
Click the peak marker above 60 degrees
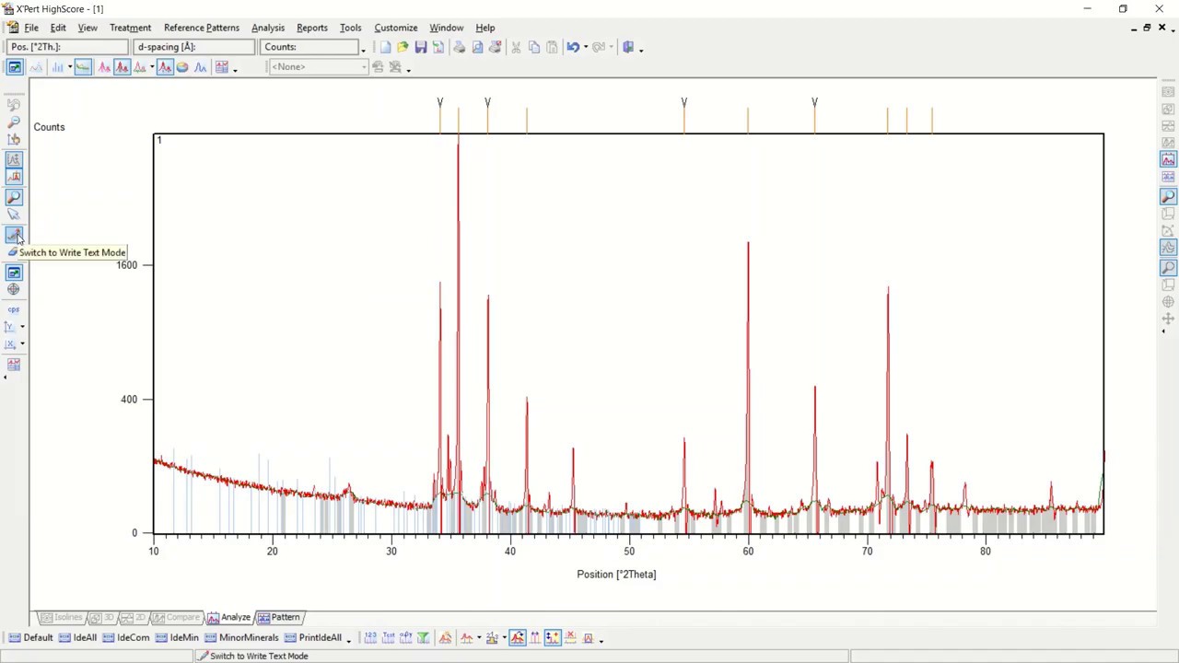748,120
